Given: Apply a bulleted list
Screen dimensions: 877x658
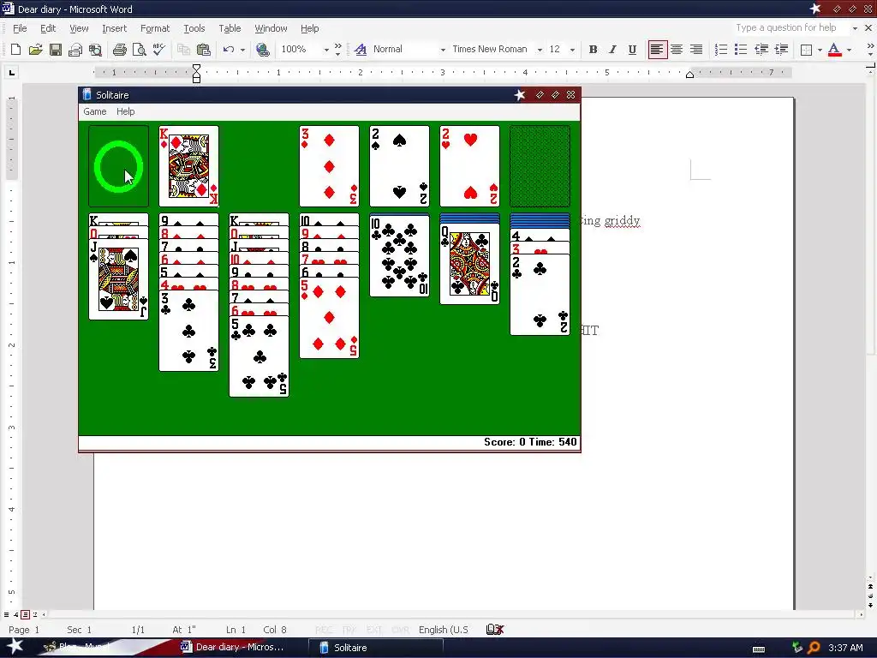Looking at the screenshot, I should [741, 50].
